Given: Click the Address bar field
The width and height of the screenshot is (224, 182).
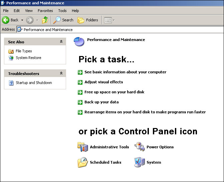Looking at the screenshot, I should (120, 29).
